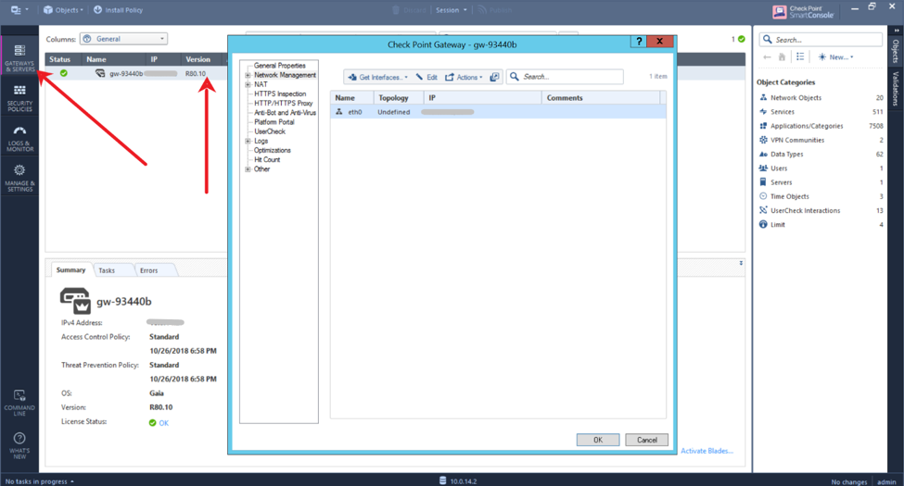Open the Columns General dropdown
The image size is (904, 486).
click(123, 39)
